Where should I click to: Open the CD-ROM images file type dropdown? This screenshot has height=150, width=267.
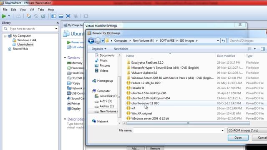tap(247, 130)
